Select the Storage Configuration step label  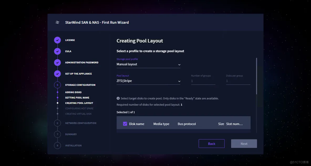tap(80, 85)
